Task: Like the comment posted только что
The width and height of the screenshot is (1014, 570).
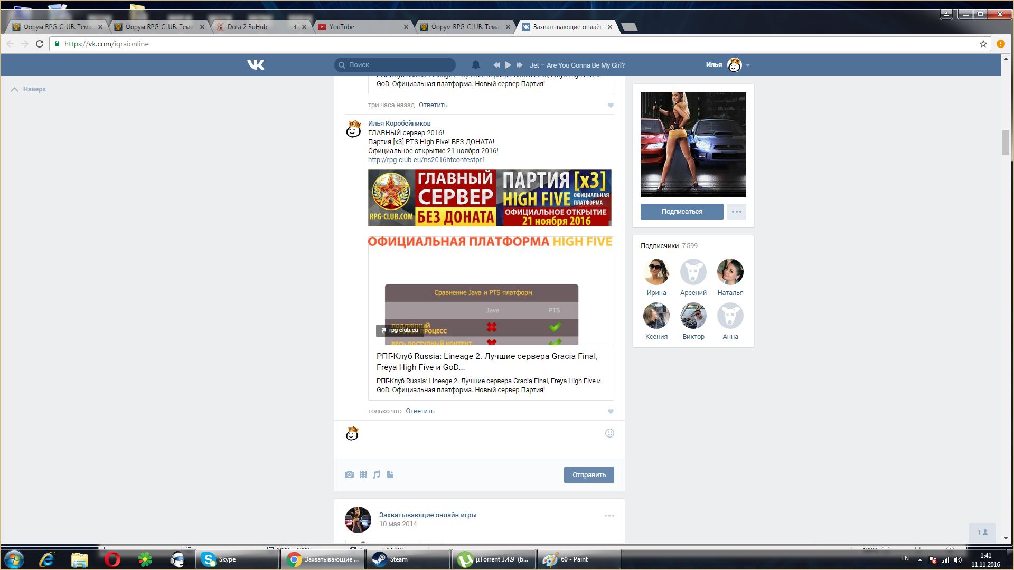Action: click(x=611, y=411)
